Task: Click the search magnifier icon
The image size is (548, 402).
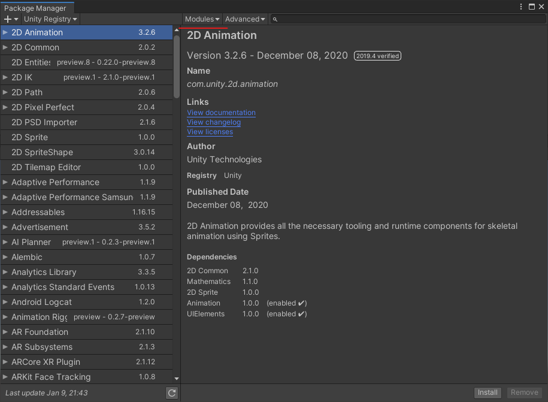Action: [275, 19]
